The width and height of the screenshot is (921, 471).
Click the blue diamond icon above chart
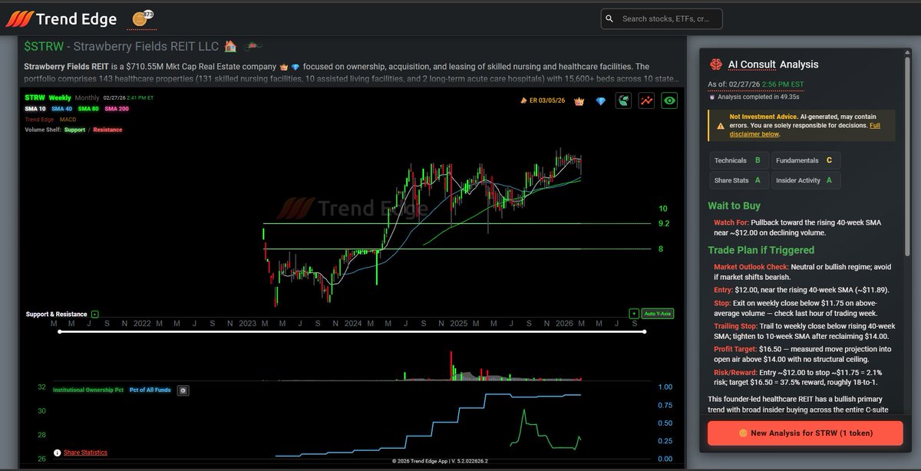tap(600, 101)
